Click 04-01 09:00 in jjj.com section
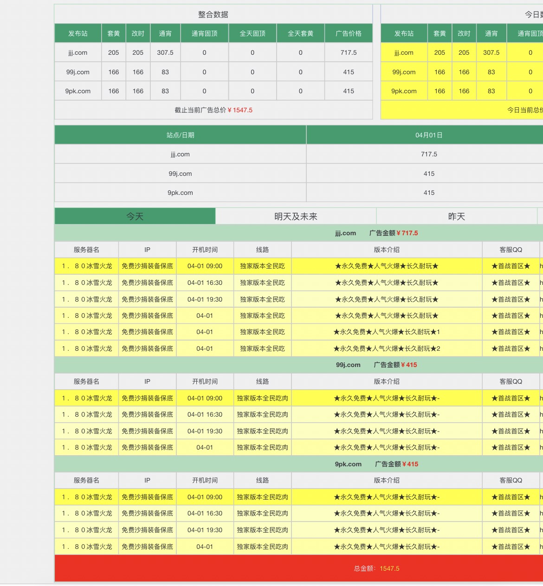The width and height of the screenshot is (543, 586). pos(205,266)
